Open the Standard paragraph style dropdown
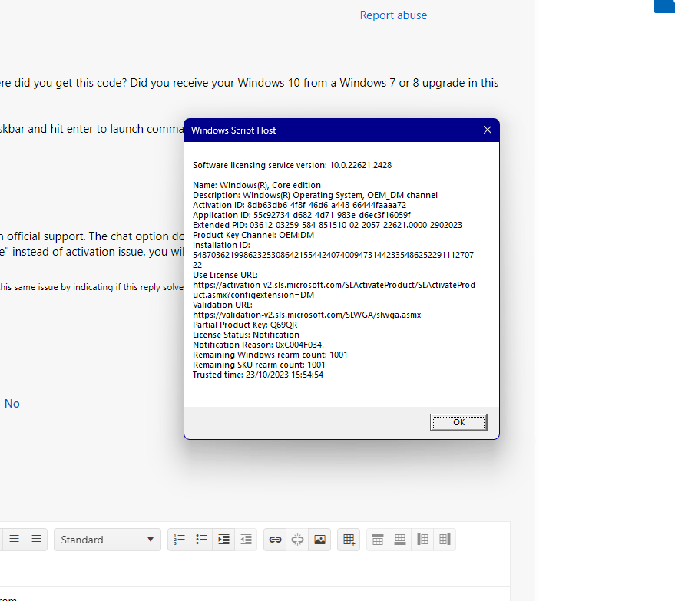This screenshot has height=601, width=675. click(108, 540)
